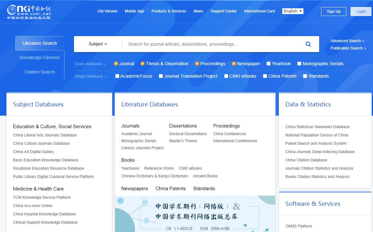Open Ancient Books link
The width and height of the screenshot is (373, 232).
[x=205, y=176]
